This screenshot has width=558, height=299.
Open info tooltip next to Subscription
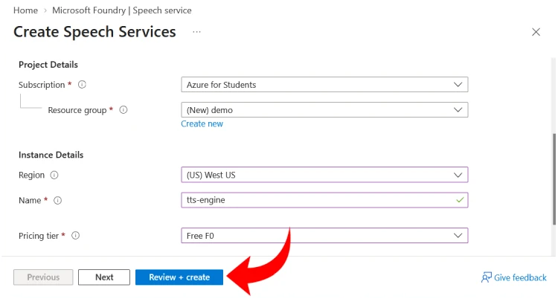click(82, 85)
